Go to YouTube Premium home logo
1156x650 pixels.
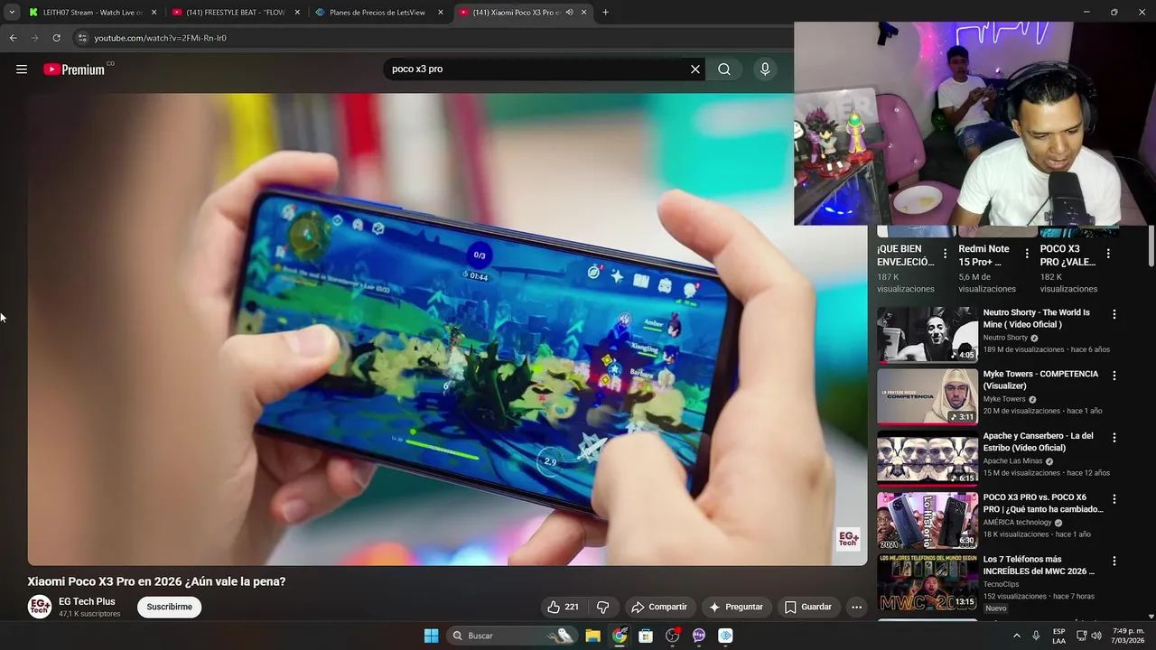74,70
